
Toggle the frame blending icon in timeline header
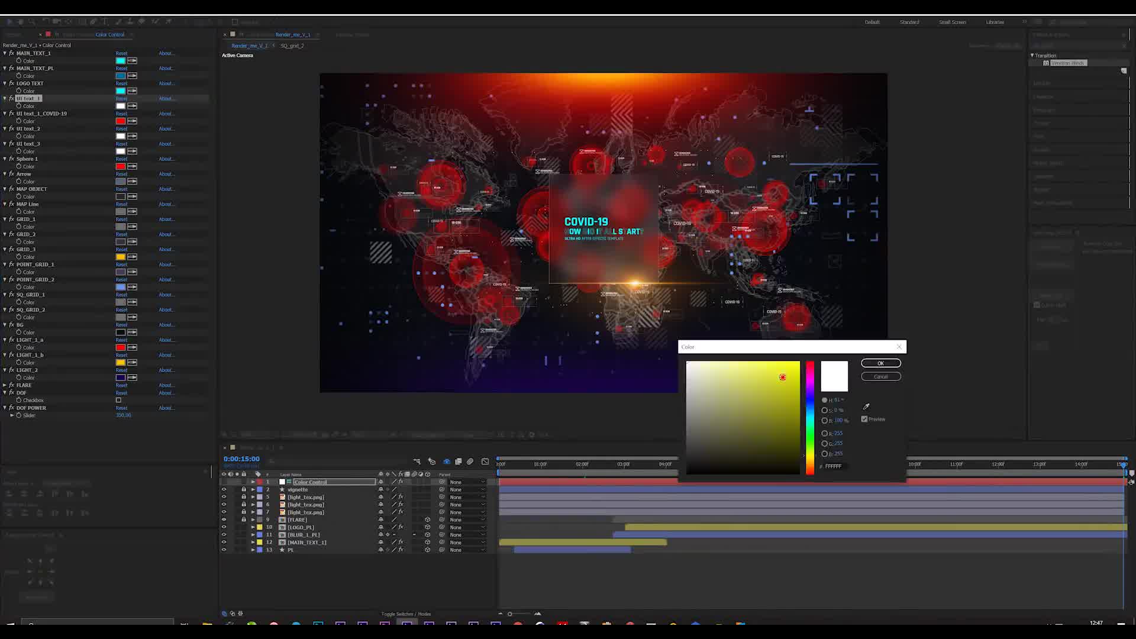[459, 461]
